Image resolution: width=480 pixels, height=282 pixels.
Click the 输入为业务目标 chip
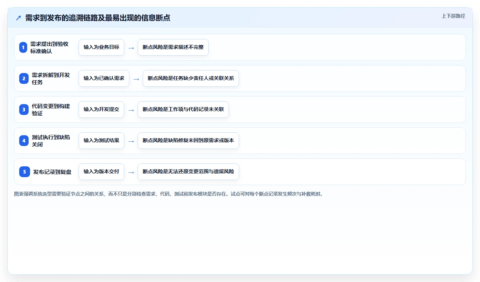[101, 47]
